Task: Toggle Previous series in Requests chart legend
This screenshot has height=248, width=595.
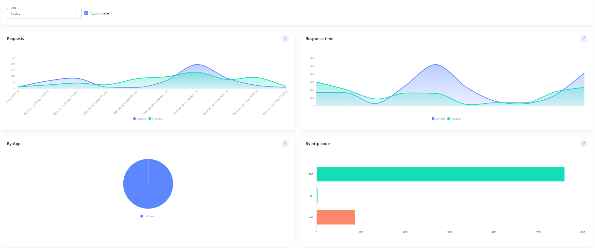Action: [x=156, y=119]
